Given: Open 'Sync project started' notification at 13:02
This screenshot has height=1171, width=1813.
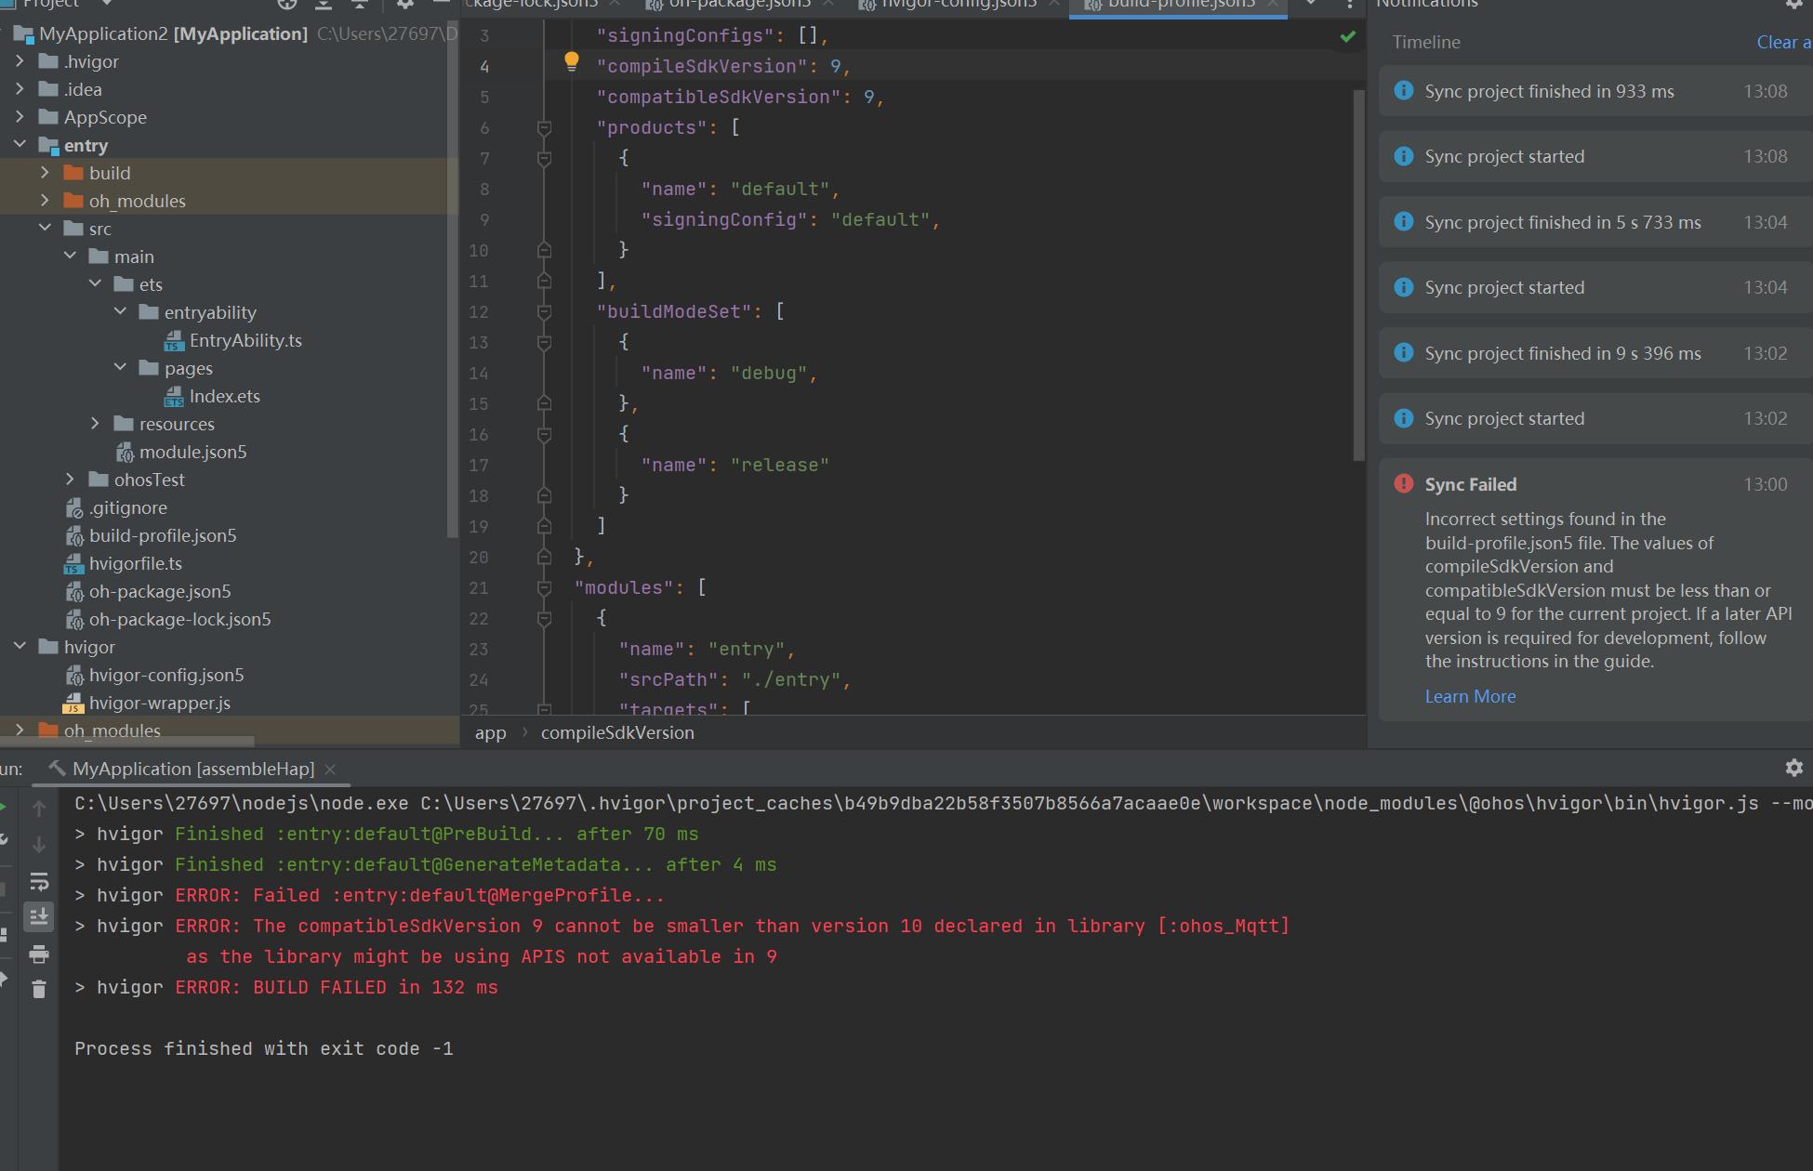Looking at the screenshot, I should pyautogui.click(x=1594, y=418).
